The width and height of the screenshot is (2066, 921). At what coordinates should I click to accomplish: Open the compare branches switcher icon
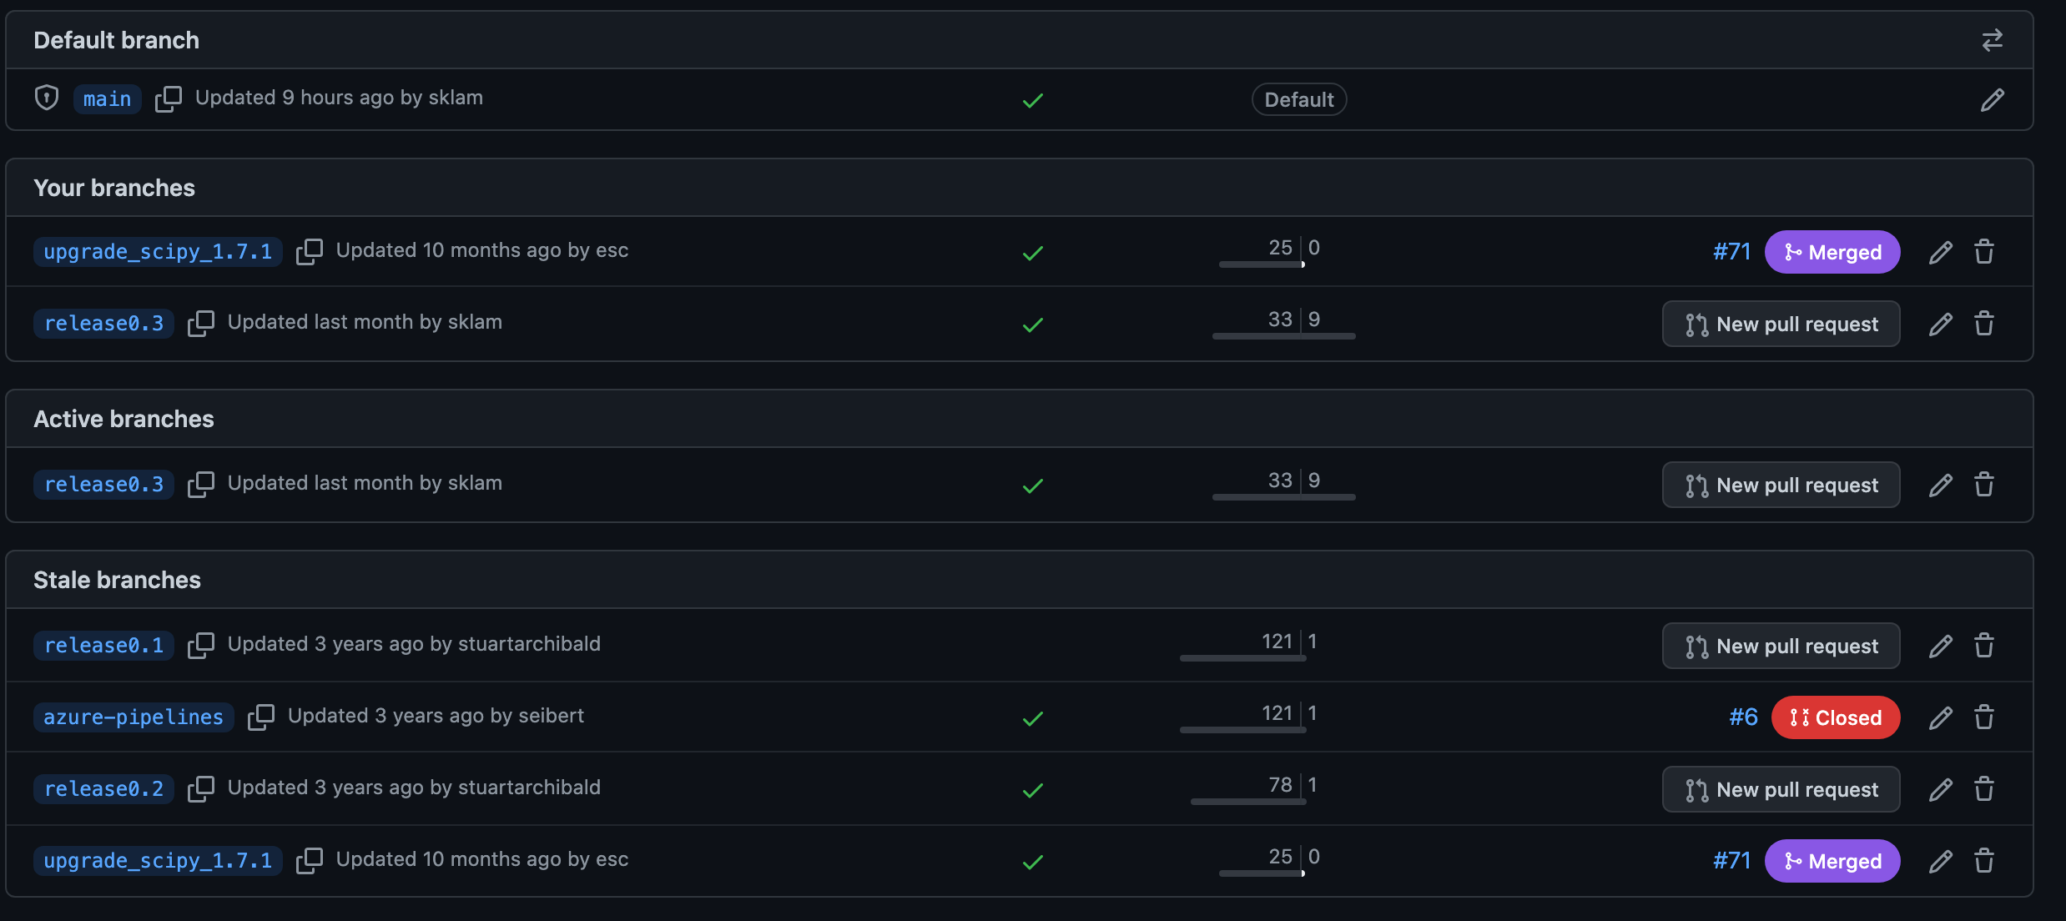(1993, 39)
